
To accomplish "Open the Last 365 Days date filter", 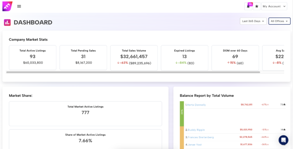I will [253, 21].
